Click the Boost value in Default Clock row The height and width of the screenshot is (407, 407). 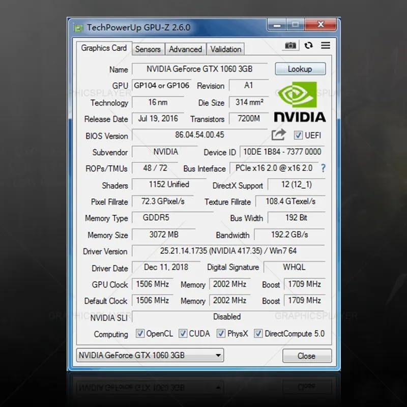point(304,300)
